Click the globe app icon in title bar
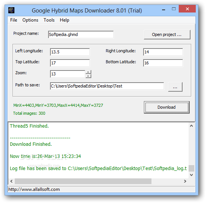206x203 pixels. (x=11, y=10)
